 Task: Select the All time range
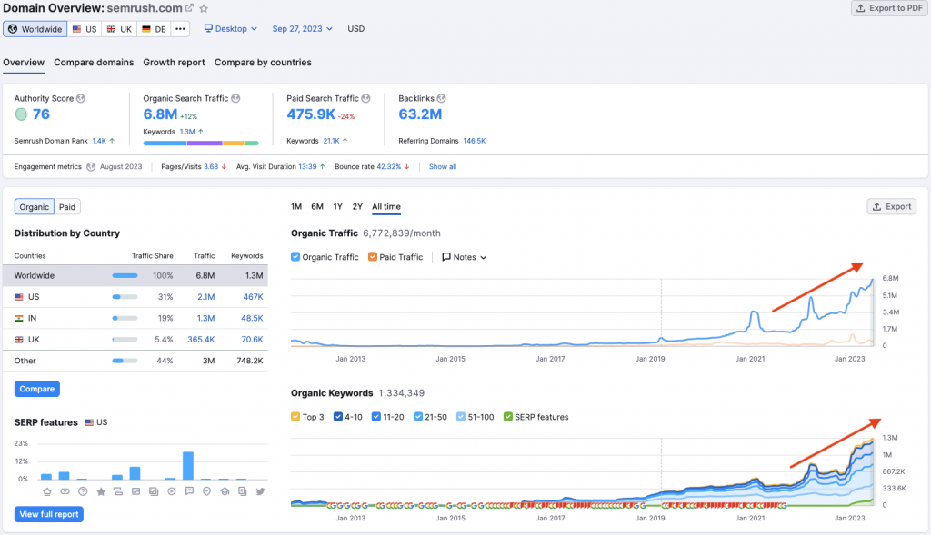point(386,206)
